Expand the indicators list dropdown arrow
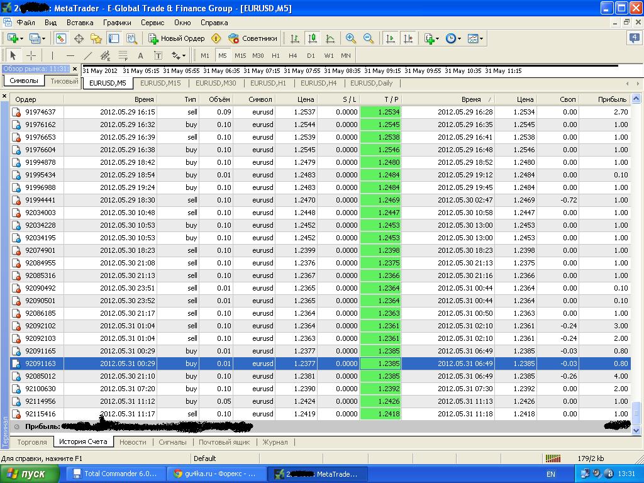This screenshot has height=483, width=644. tap(438, 38)
